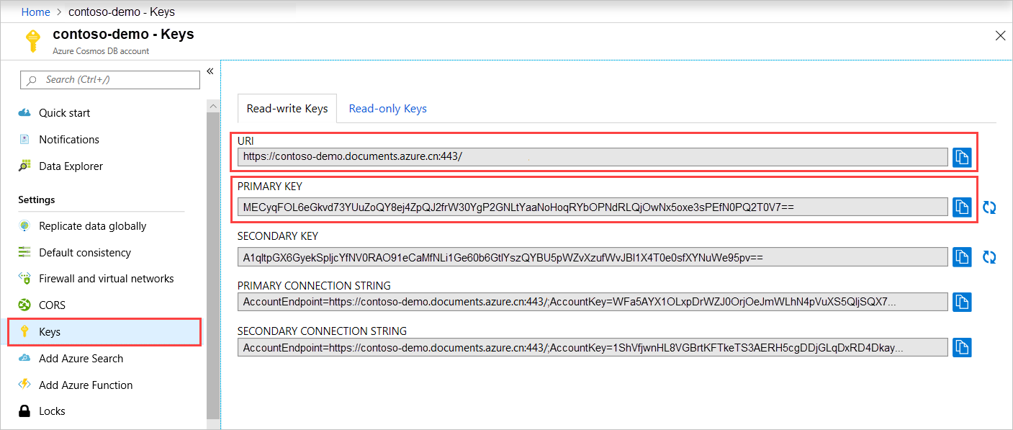Screen dimensions: 1013x430
Task: Copy the URI value
Action: pos(962,157)
